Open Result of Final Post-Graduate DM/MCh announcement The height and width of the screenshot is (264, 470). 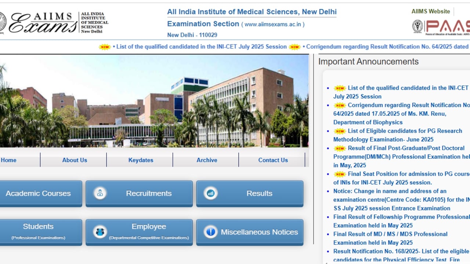[x=401, y=157]
